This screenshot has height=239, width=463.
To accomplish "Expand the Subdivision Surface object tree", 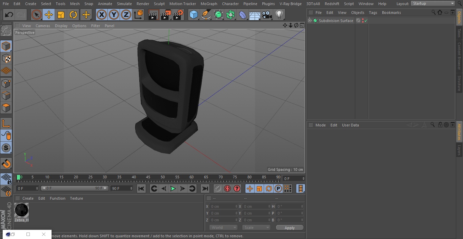I will (x=309, y=21).
